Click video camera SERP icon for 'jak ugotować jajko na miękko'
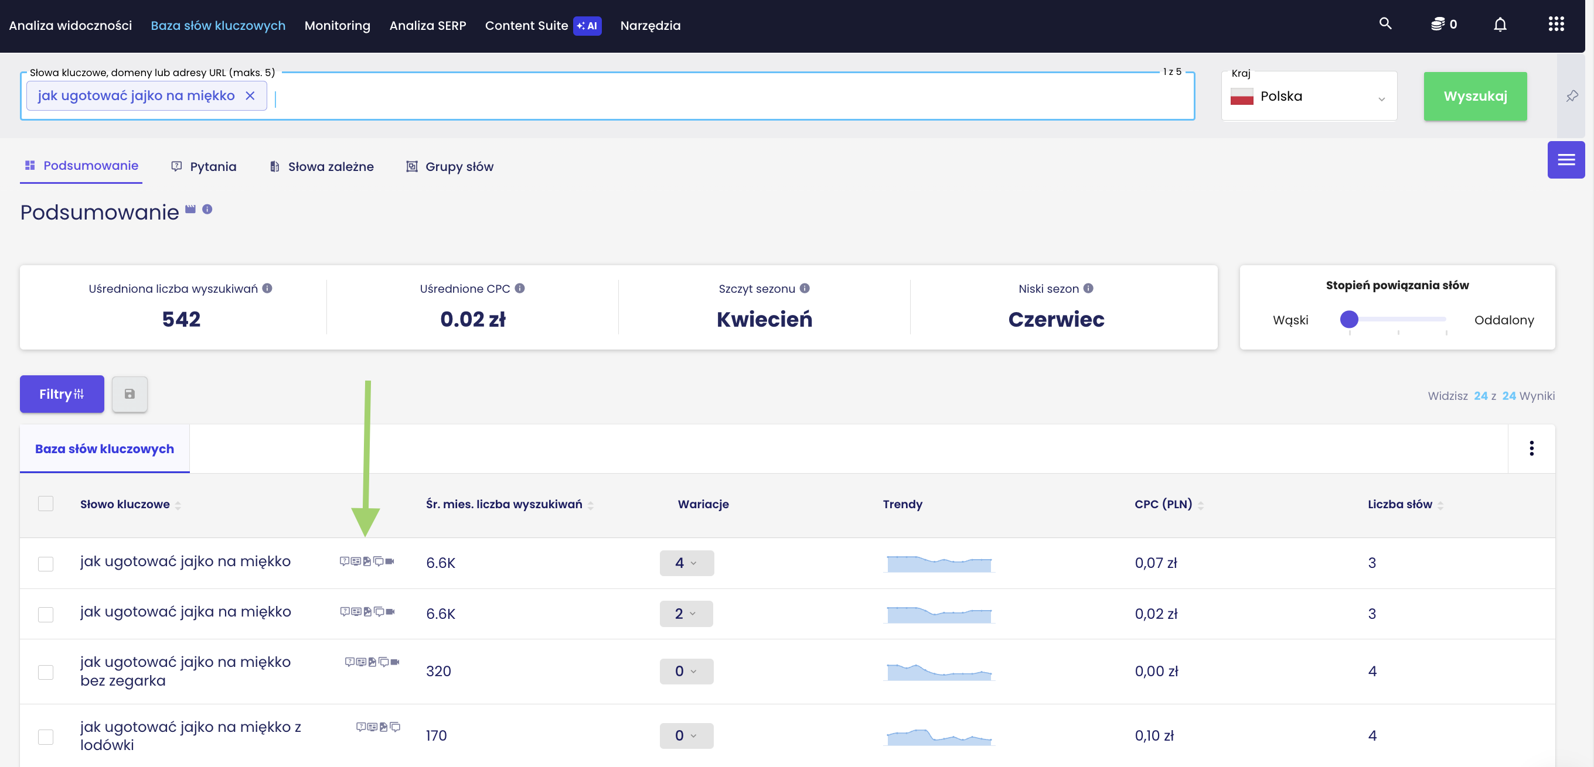Viewport: 1594px width, 767px height. 390,561
